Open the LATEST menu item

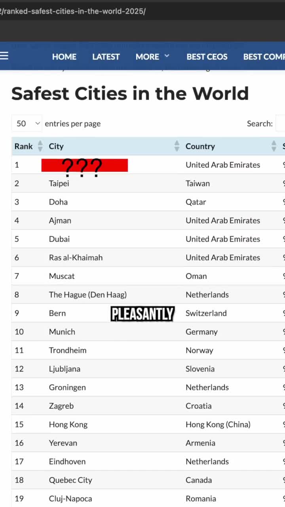106,57
